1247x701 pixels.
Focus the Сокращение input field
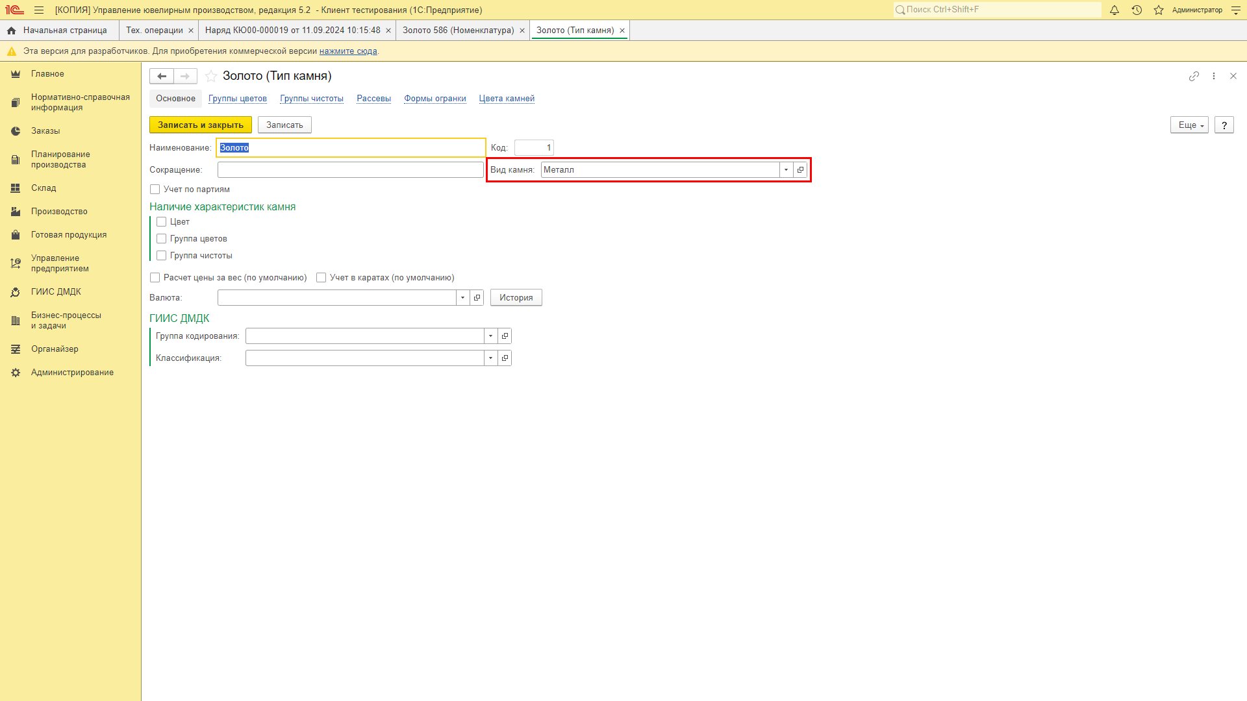point(350,169)
